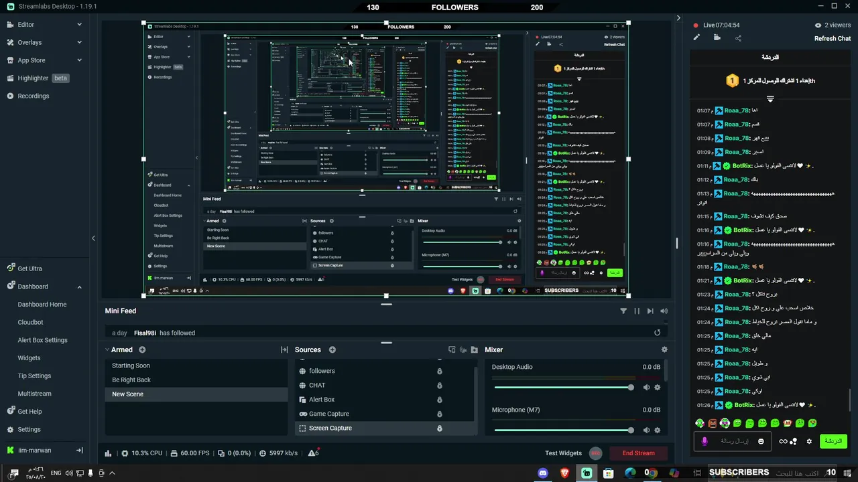Open scene transitions settings
This screenshot has height=482, width=858.
click(x=284, y=349)
